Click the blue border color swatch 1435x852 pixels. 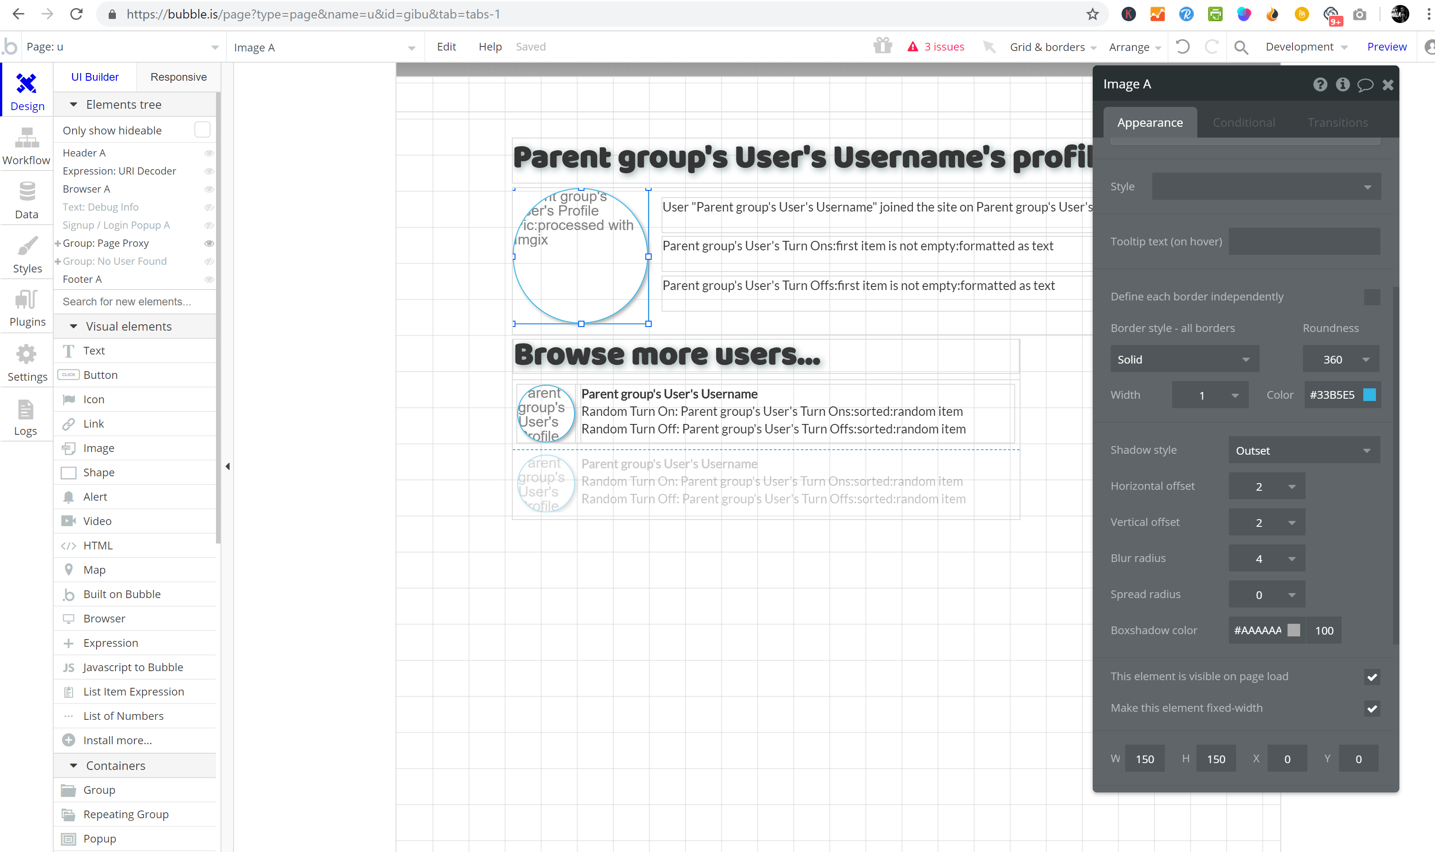point(1369,395)
